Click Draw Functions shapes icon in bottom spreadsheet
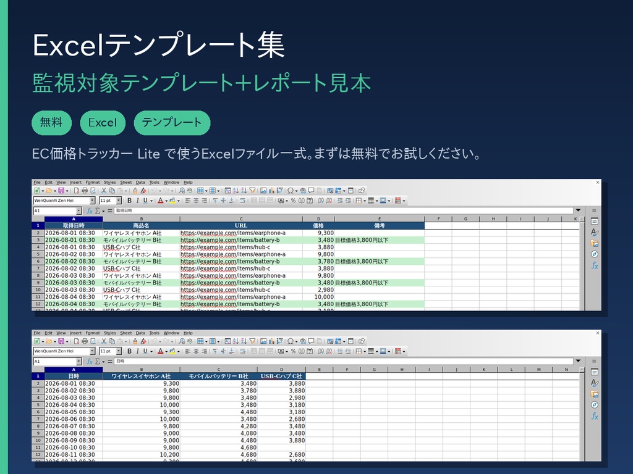The height and width of the screenshot is (474, 633). point(362,341)
